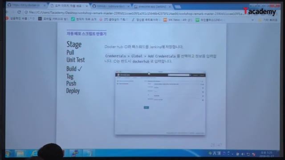Click the Unit Test stage text
Image resolution: width=285 pixels, height=160 pixels.
pos(76,60)
